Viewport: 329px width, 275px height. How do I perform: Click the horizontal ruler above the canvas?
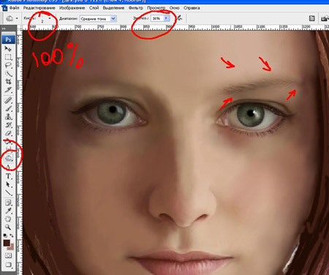pos(175,27)
